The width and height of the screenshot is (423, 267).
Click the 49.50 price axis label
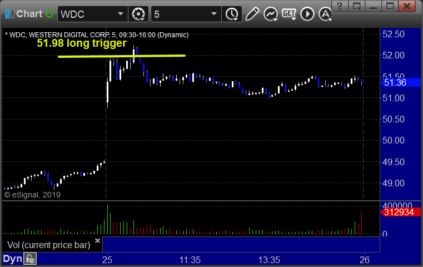pos(394,162)
